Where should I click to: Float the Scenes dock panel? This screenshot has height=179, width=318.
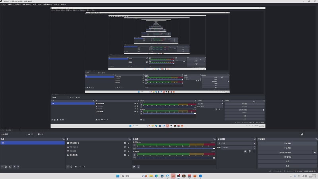click(64, 139)
